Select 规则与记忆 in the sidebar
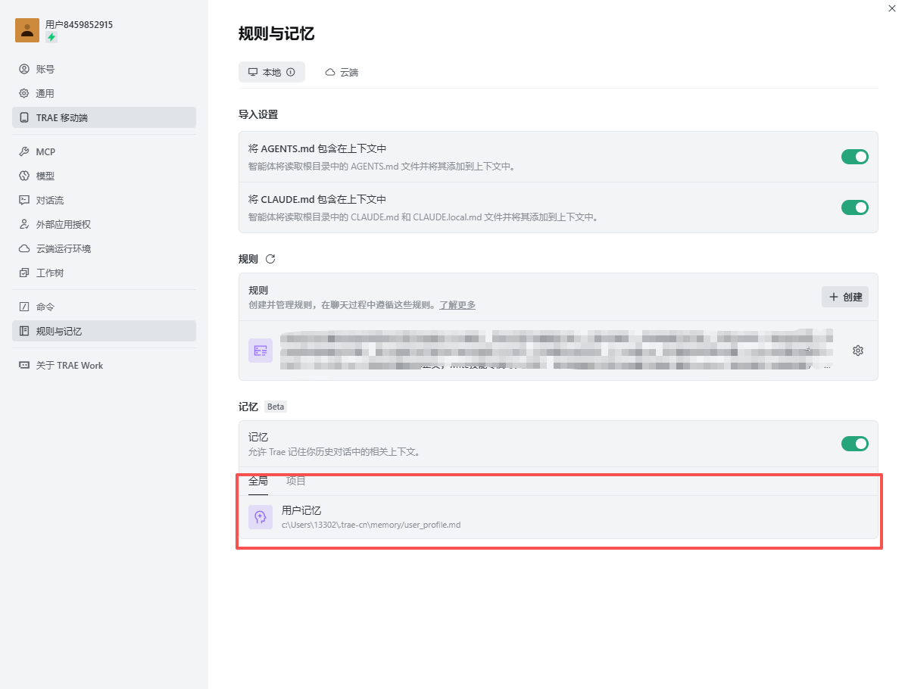This screenshot has width=905, height=689. 104,331
